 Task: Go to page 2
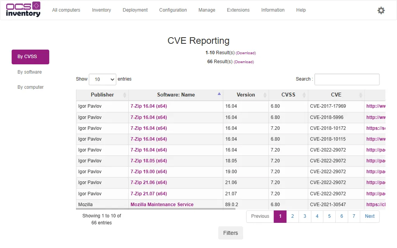tap(292, 216)
